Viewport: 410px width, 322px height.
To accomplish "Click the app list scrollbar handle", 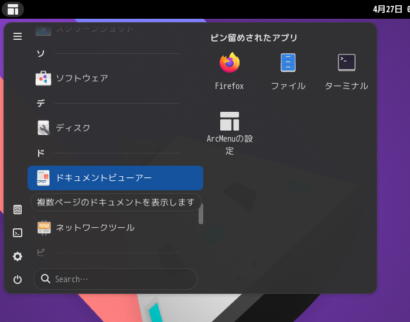I will pyautogui.click(x=201, y=214).
